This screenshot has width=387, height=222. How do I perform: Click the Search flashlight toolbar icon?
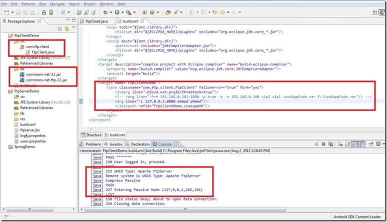(x=175, y=12)
